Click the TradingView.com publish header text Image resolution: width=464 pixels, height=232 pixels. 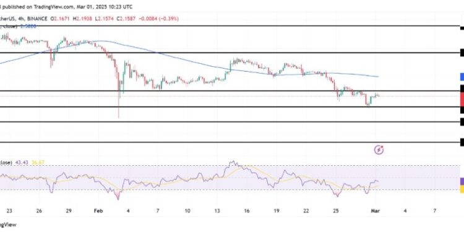point(66,7)
